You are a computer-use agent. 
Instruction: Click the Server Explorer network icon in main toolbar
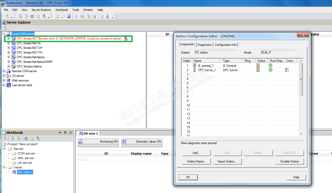(107, 16)
